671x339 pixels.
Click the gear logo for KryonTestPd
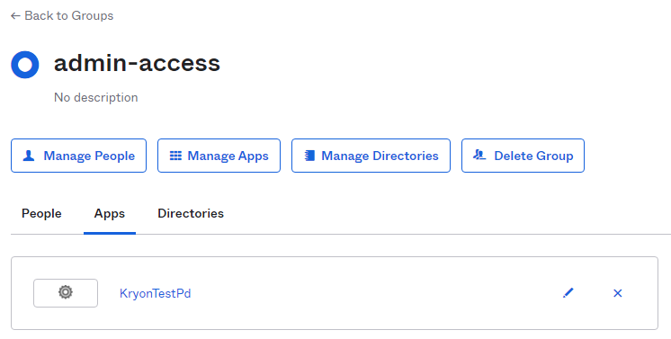66,293
